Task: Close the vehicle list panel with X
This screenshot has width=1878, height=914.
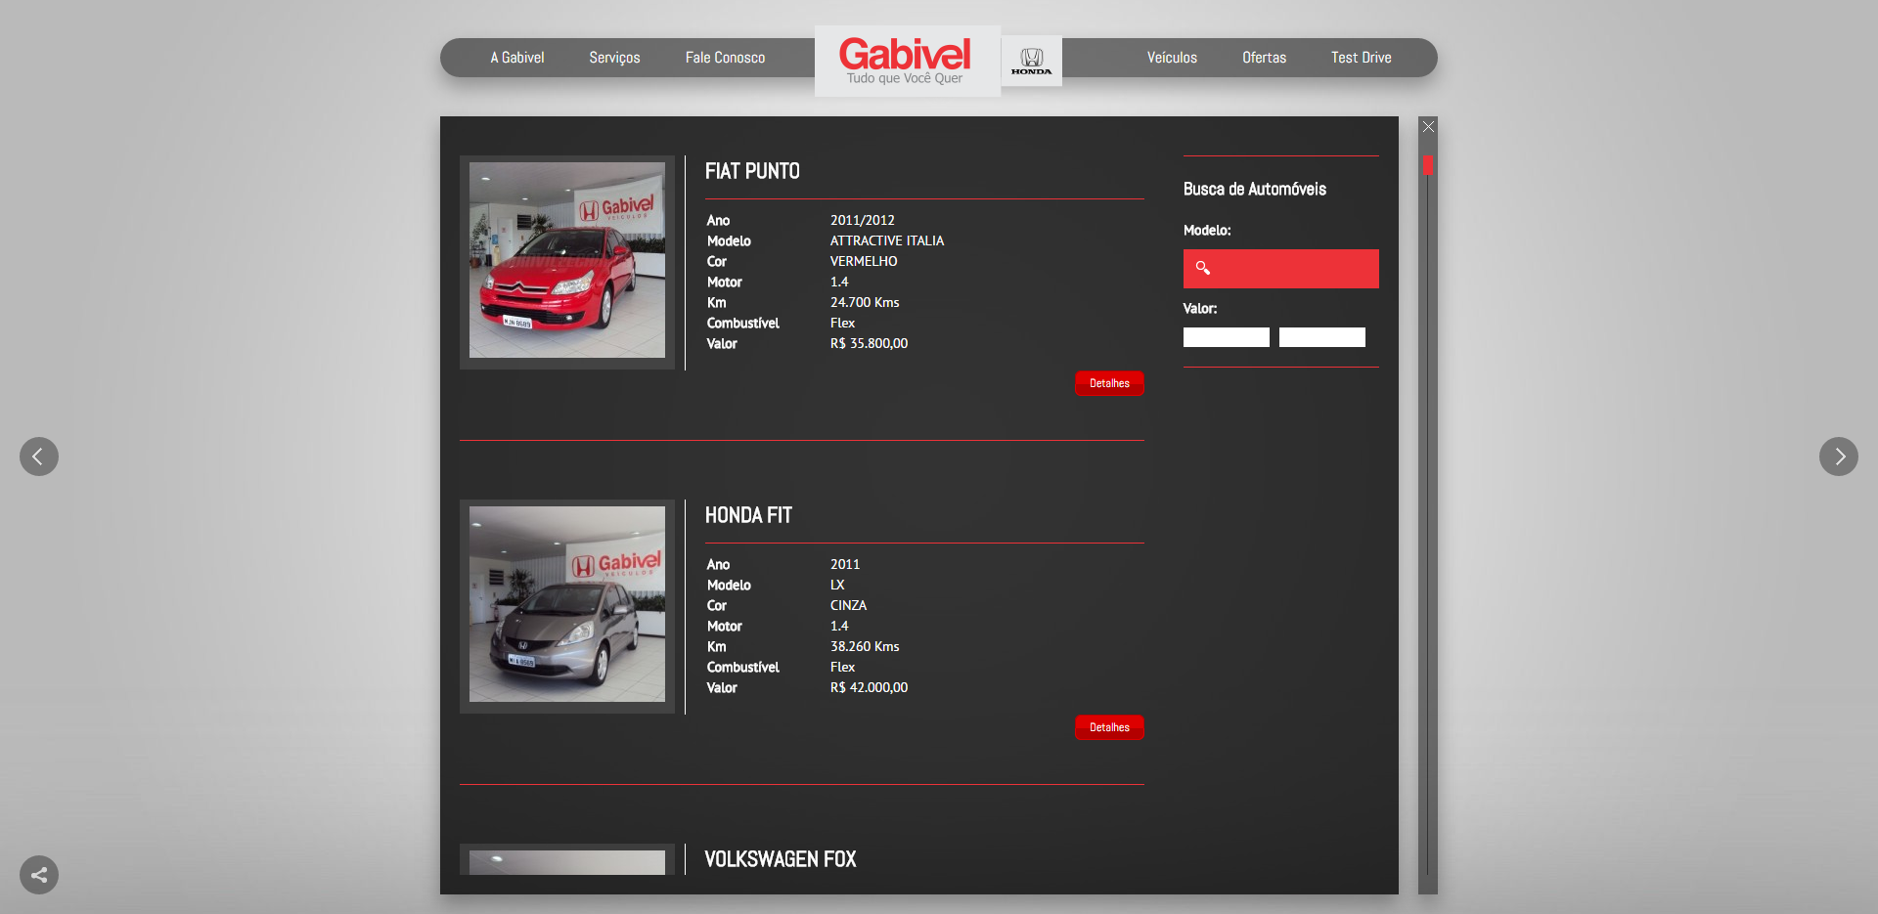Action: coord(1428,126)
